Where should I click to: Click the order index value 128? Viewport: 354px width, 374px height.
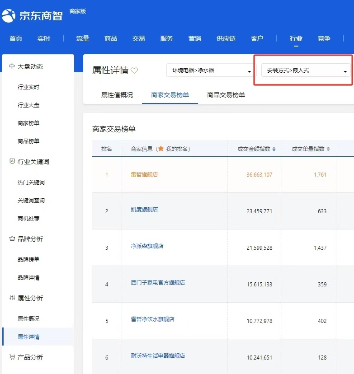322,358
